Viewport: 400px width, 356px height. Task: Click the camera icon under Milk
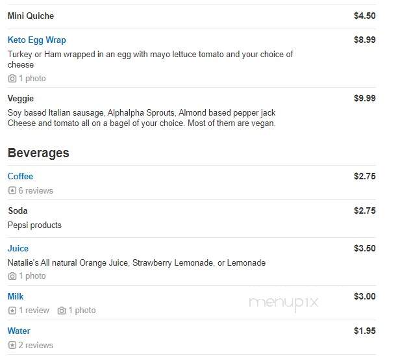[x=62, y=311]
